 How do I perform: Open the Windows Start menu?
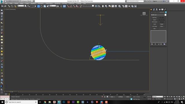click(2, 102)
